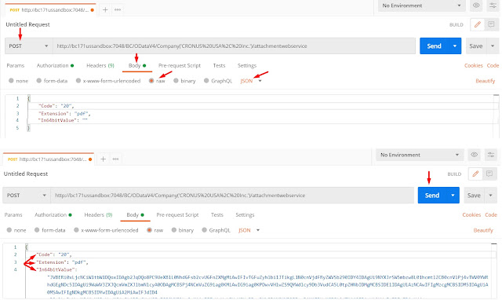Open JSON format dropdown in lower window
502x300 pixels.
(249, 230)
